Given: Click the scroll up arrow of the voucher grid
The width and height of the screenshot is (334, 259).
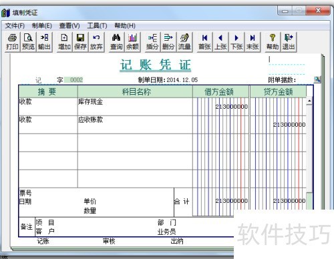Looking at the screenshot, I should click(309, 101).
